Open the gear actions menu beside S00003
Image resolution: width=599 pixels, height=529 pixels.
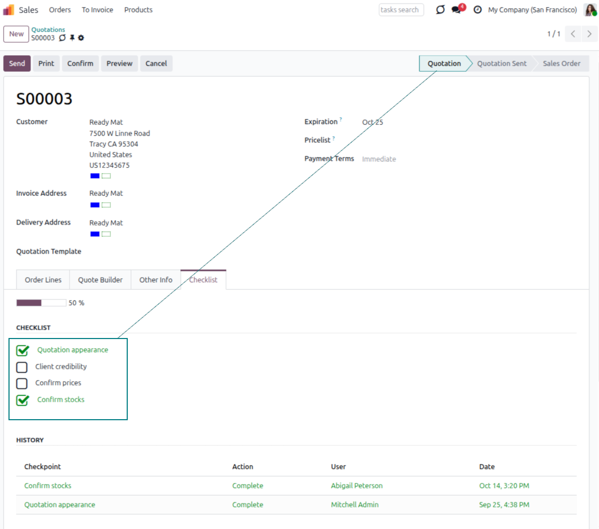pyautogui.click(x=81, y=38)
